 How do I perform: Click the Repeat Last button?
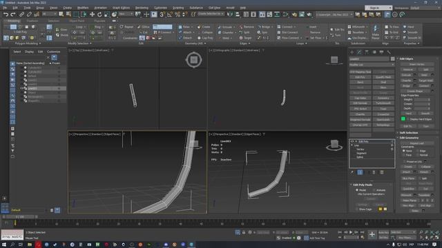(417, 143)
